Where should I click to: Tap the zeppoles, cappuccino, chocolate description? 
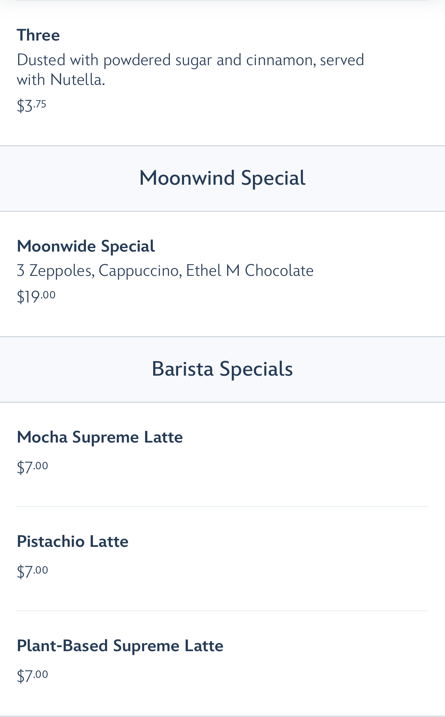point(165,271)
